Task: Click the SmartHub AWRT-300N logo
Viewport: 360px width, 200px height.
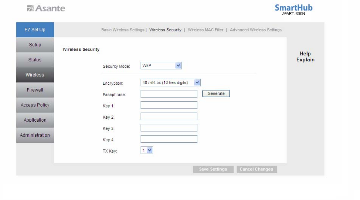Action: click(x=293, y=9)
